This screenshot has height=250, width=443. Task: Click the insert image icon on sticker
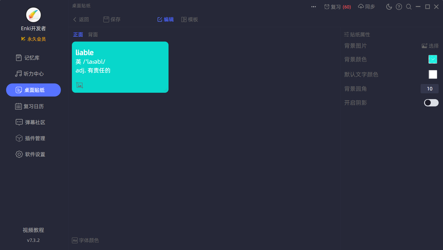[x=80, y=85]
